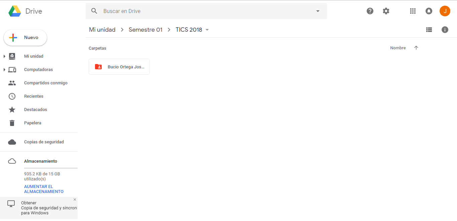
Task: Click breadcrumb chevron after Mi unidad
Action: (122, 30)
